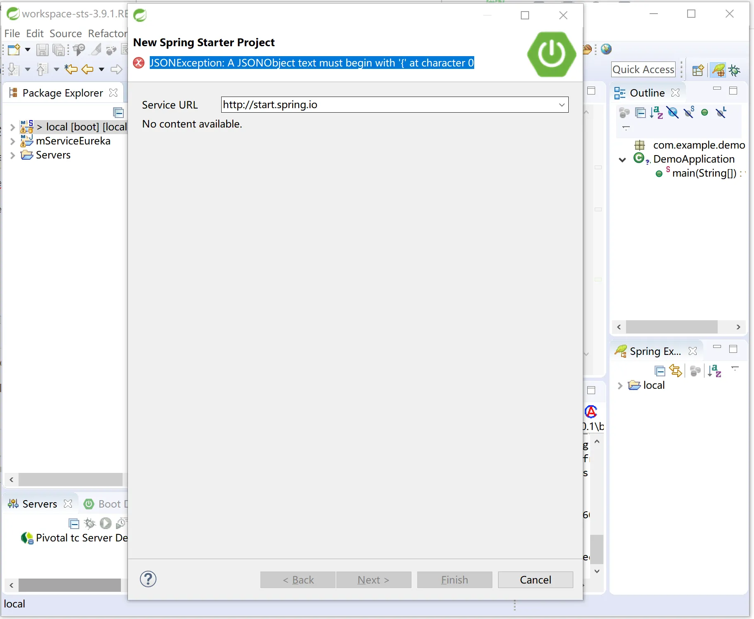This screenshot has height=619, width=754.
Task: Click the yellow Back navigation arrow
Action: click(x=87, y=69)
